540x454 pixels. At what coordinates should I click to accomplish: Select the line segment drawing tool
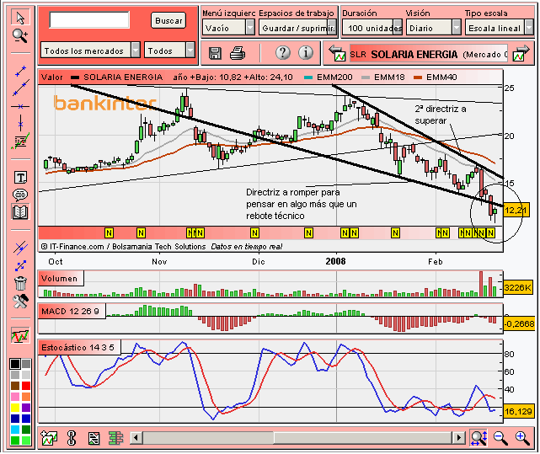coord(20,71)
